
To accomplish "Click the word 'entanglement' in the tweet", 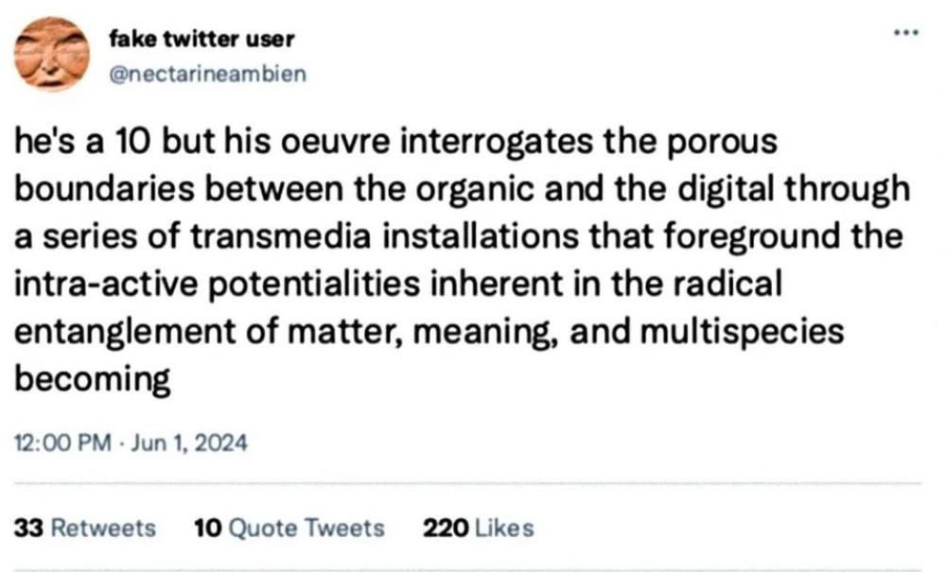I will pyautogui.click(x=125, y=333).
